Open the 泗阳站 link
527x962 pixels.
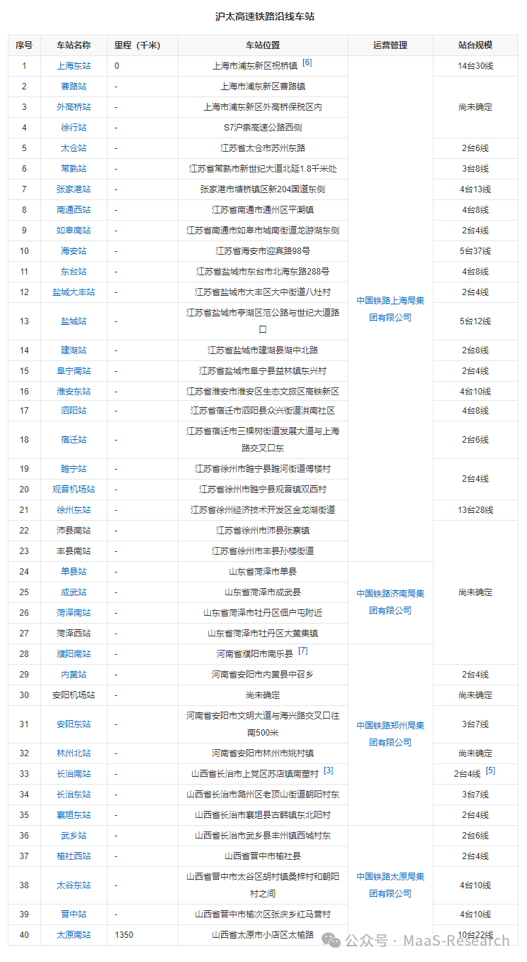(74, 411)
